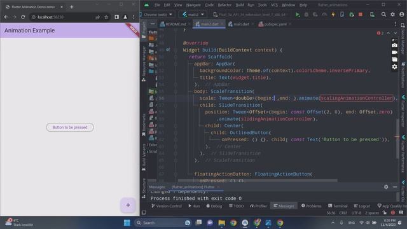Open a new Chrome tab
This screenshot has width=407, height=229.
(72, 7)
